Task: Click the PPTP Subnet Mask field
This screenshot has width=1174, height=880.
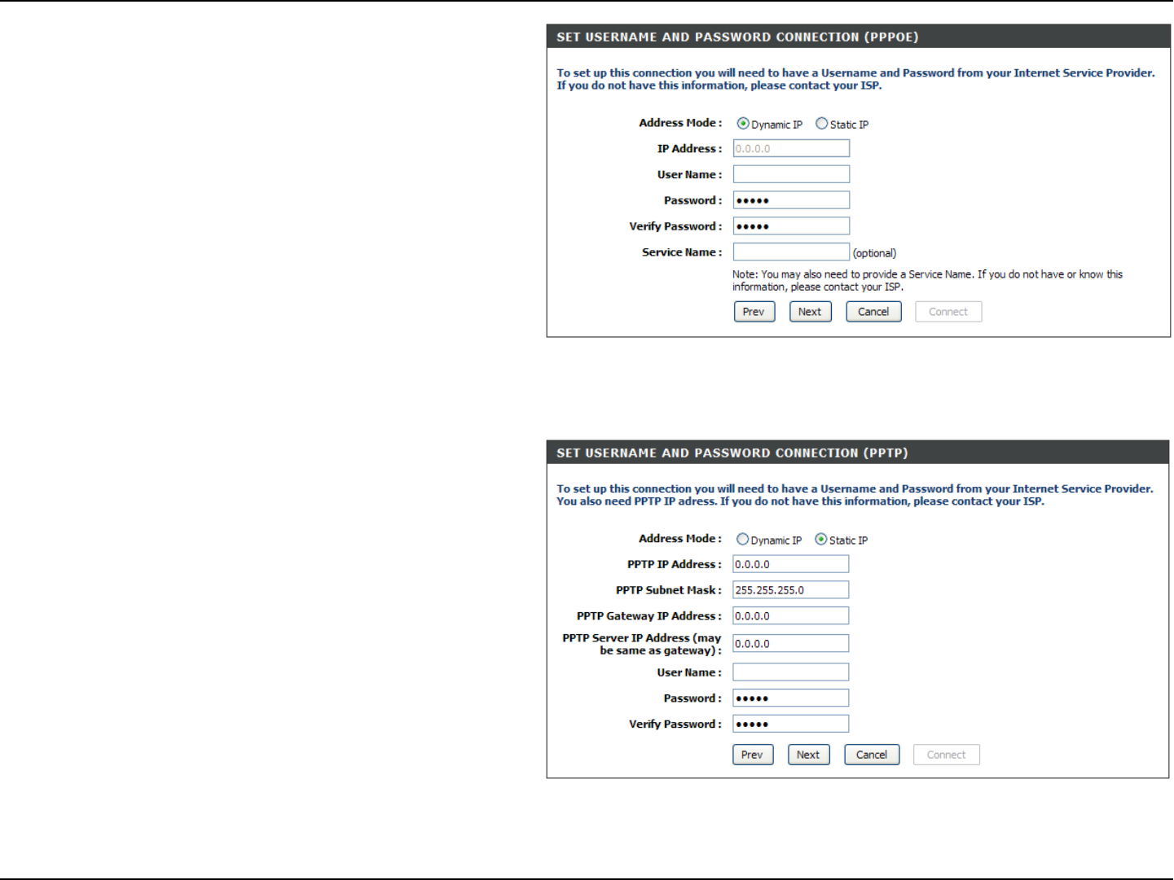Action: [790, 590]
